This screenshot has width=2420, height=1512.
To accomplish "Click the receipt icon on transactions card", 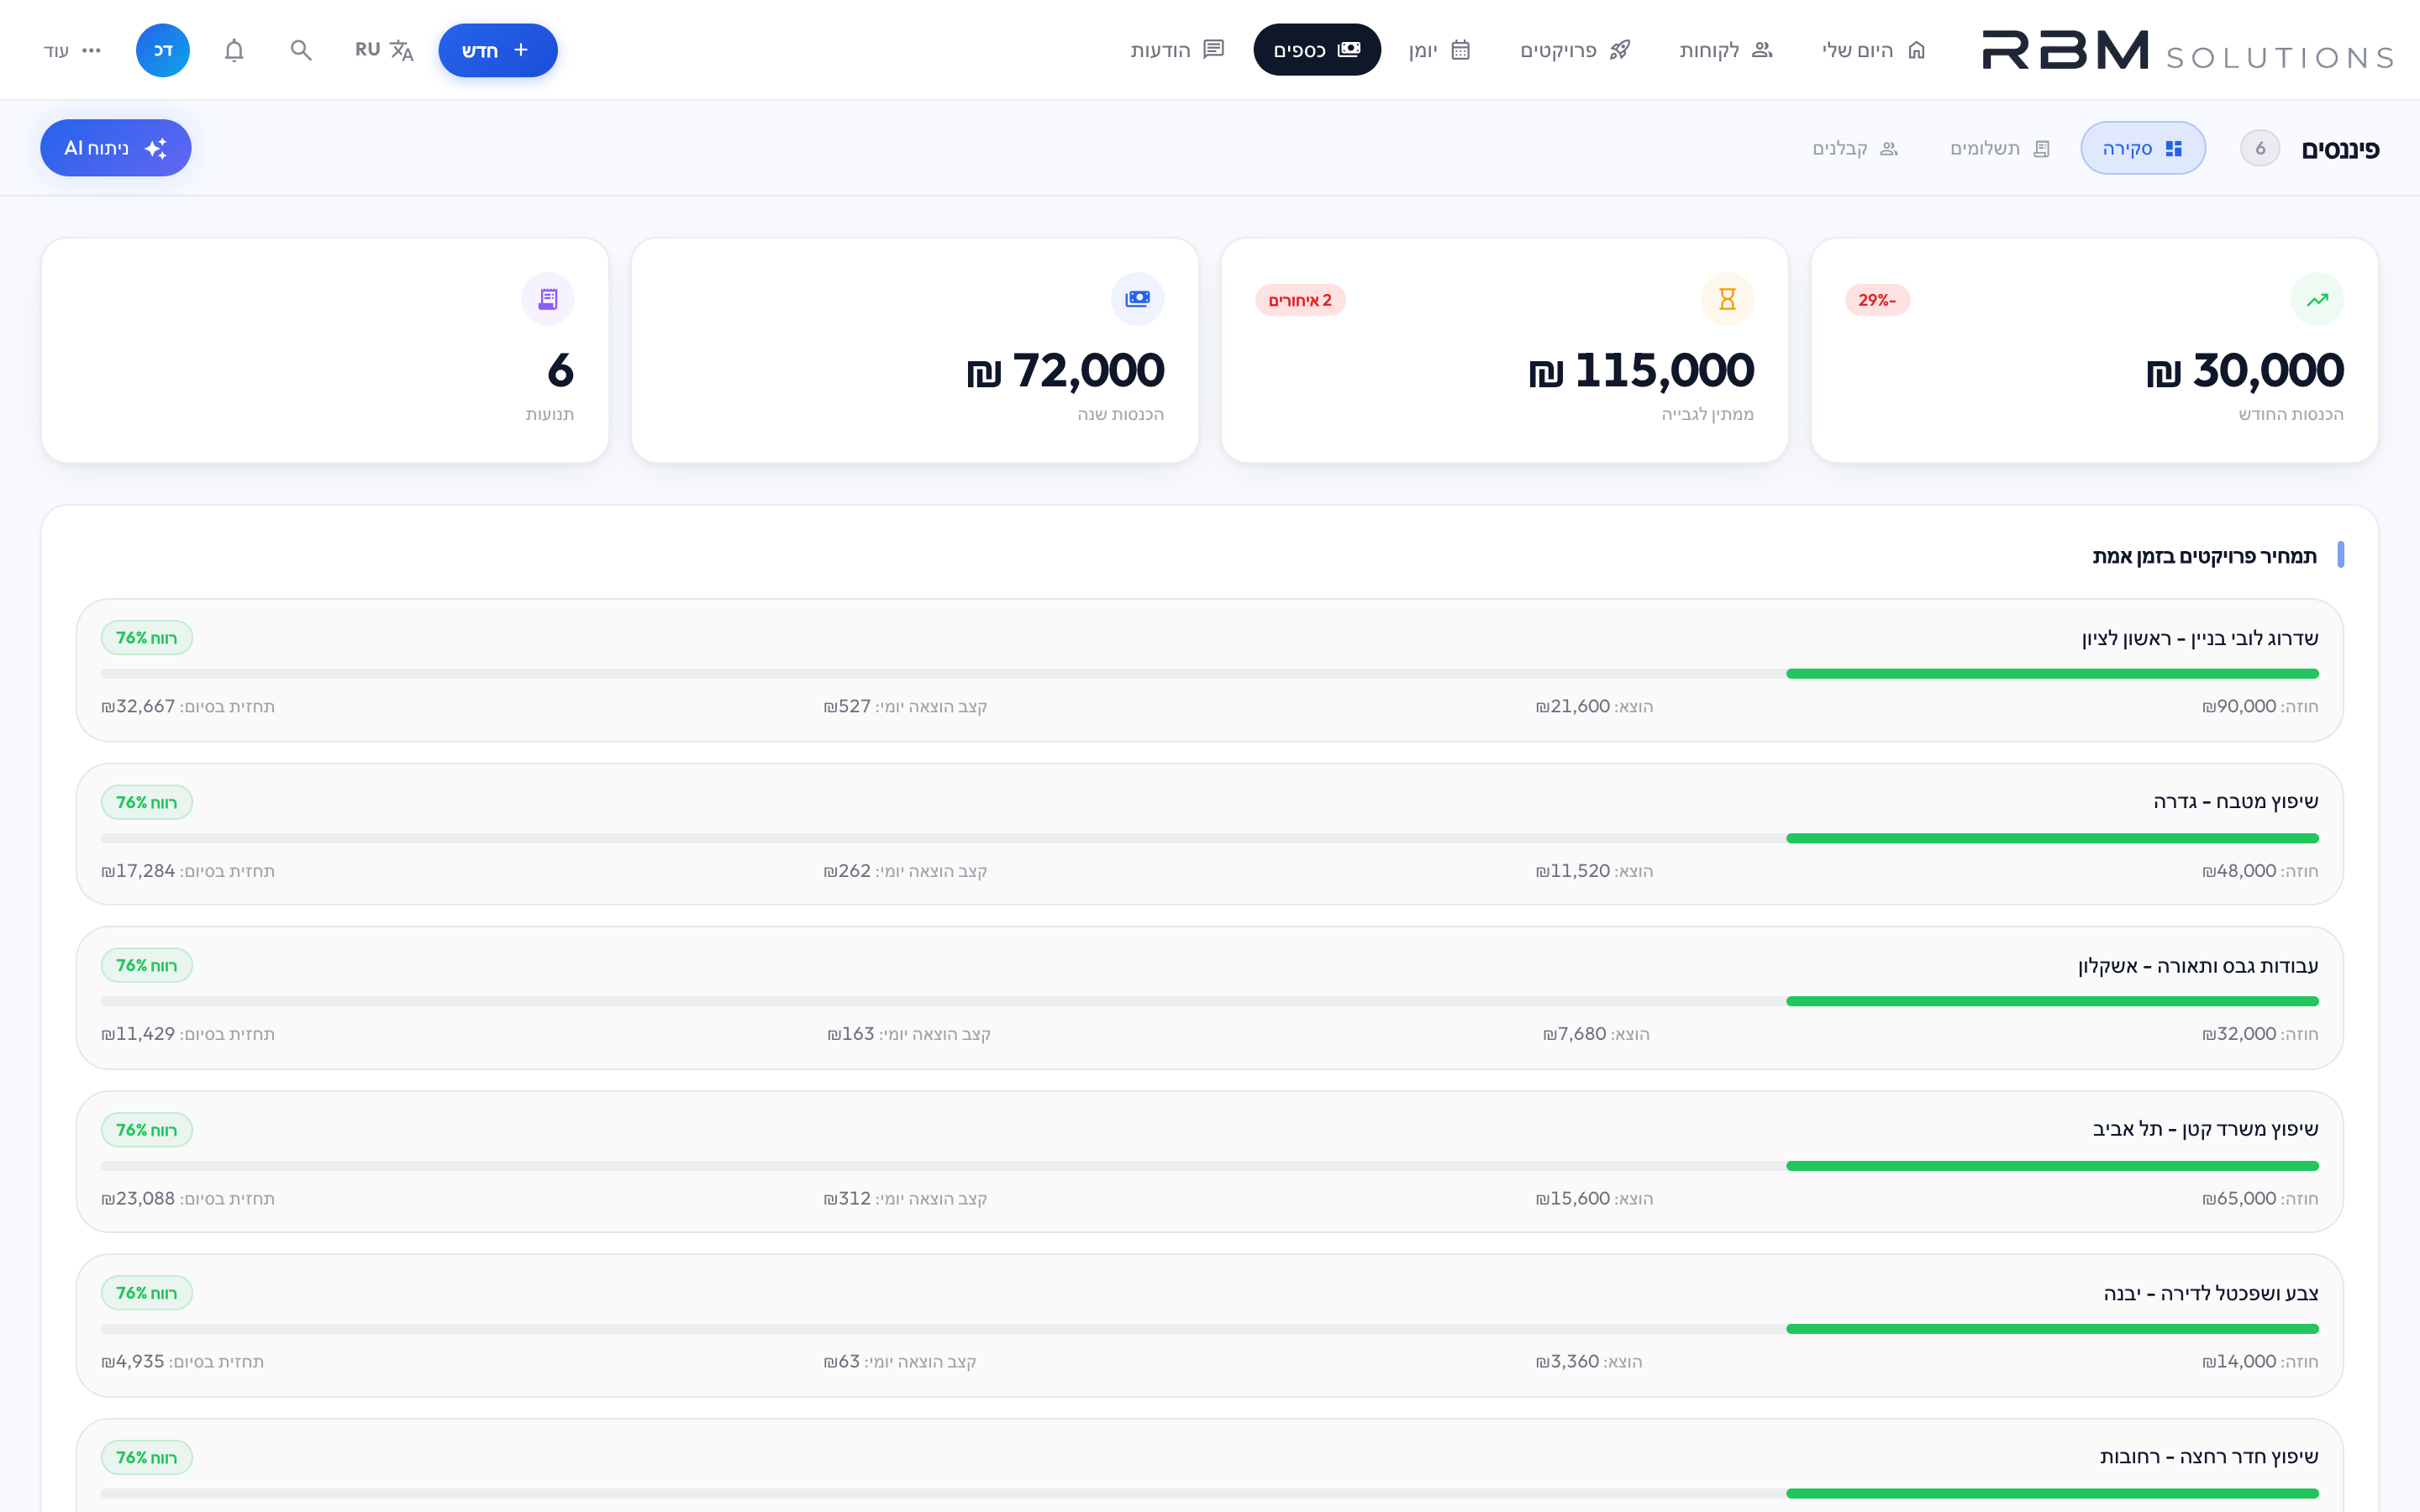I will 547,299.
